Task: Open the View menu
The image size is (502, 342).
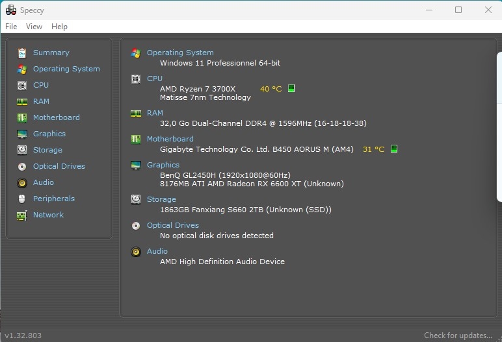Action: tap(34, 27)
